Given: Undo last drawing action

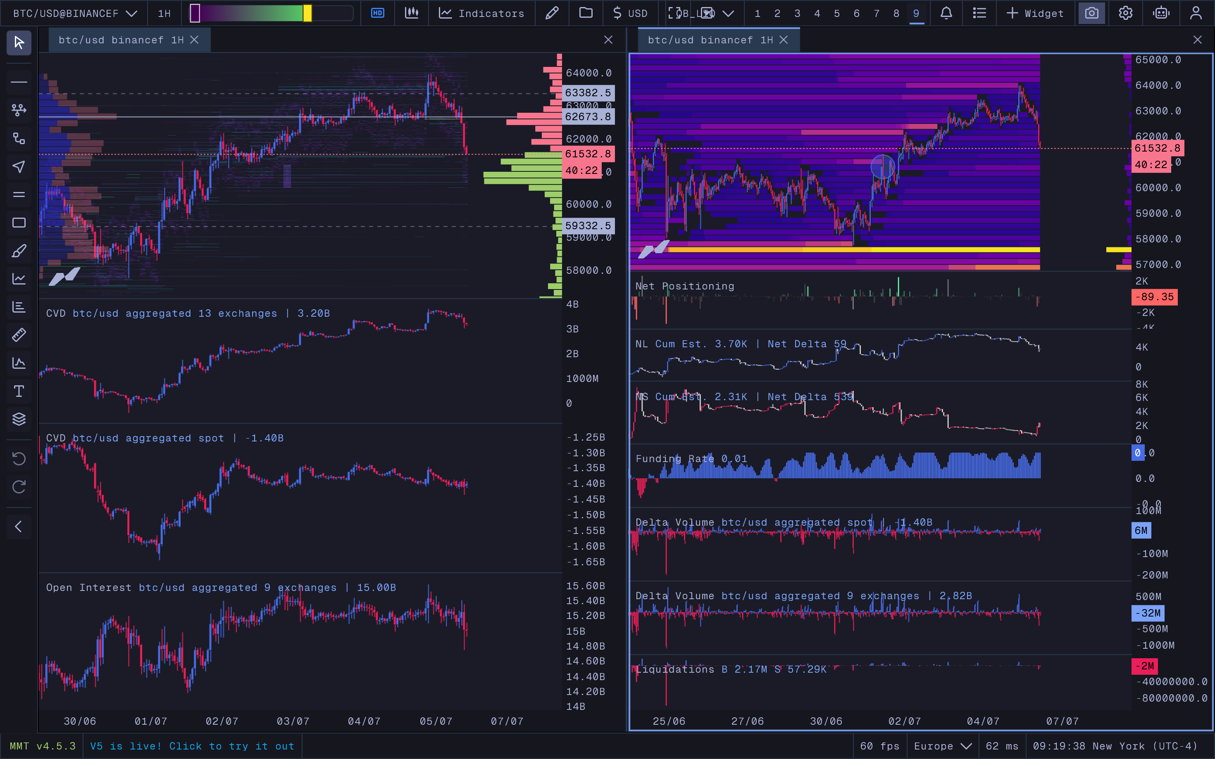Looking at the screenshot, I should click(19, 458).
